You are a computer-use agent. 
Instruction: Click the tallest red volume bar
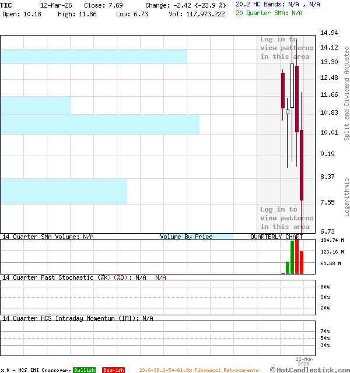(x=297, y=257)
